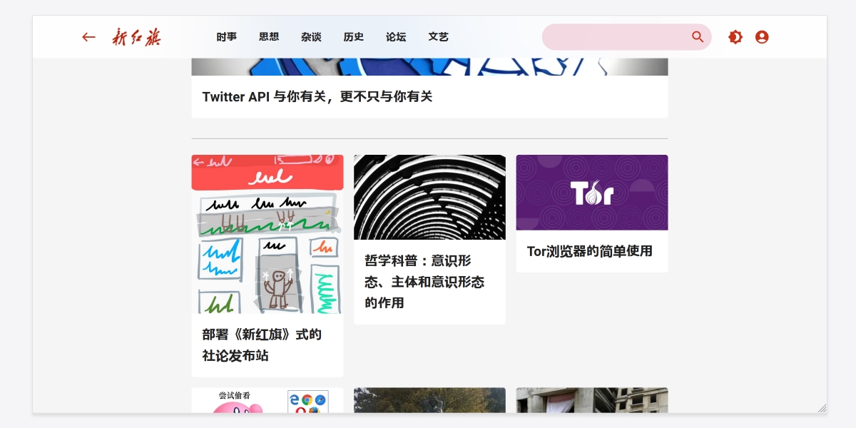Click the pink Kirby drawing thumbnail

tap(267, 405)
